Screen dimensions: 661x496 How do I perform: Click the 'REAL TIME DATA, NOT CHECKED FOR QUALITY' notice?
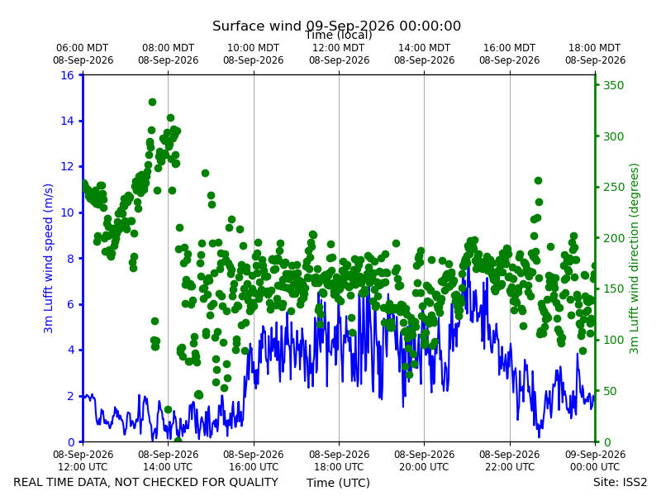(146, 482)
